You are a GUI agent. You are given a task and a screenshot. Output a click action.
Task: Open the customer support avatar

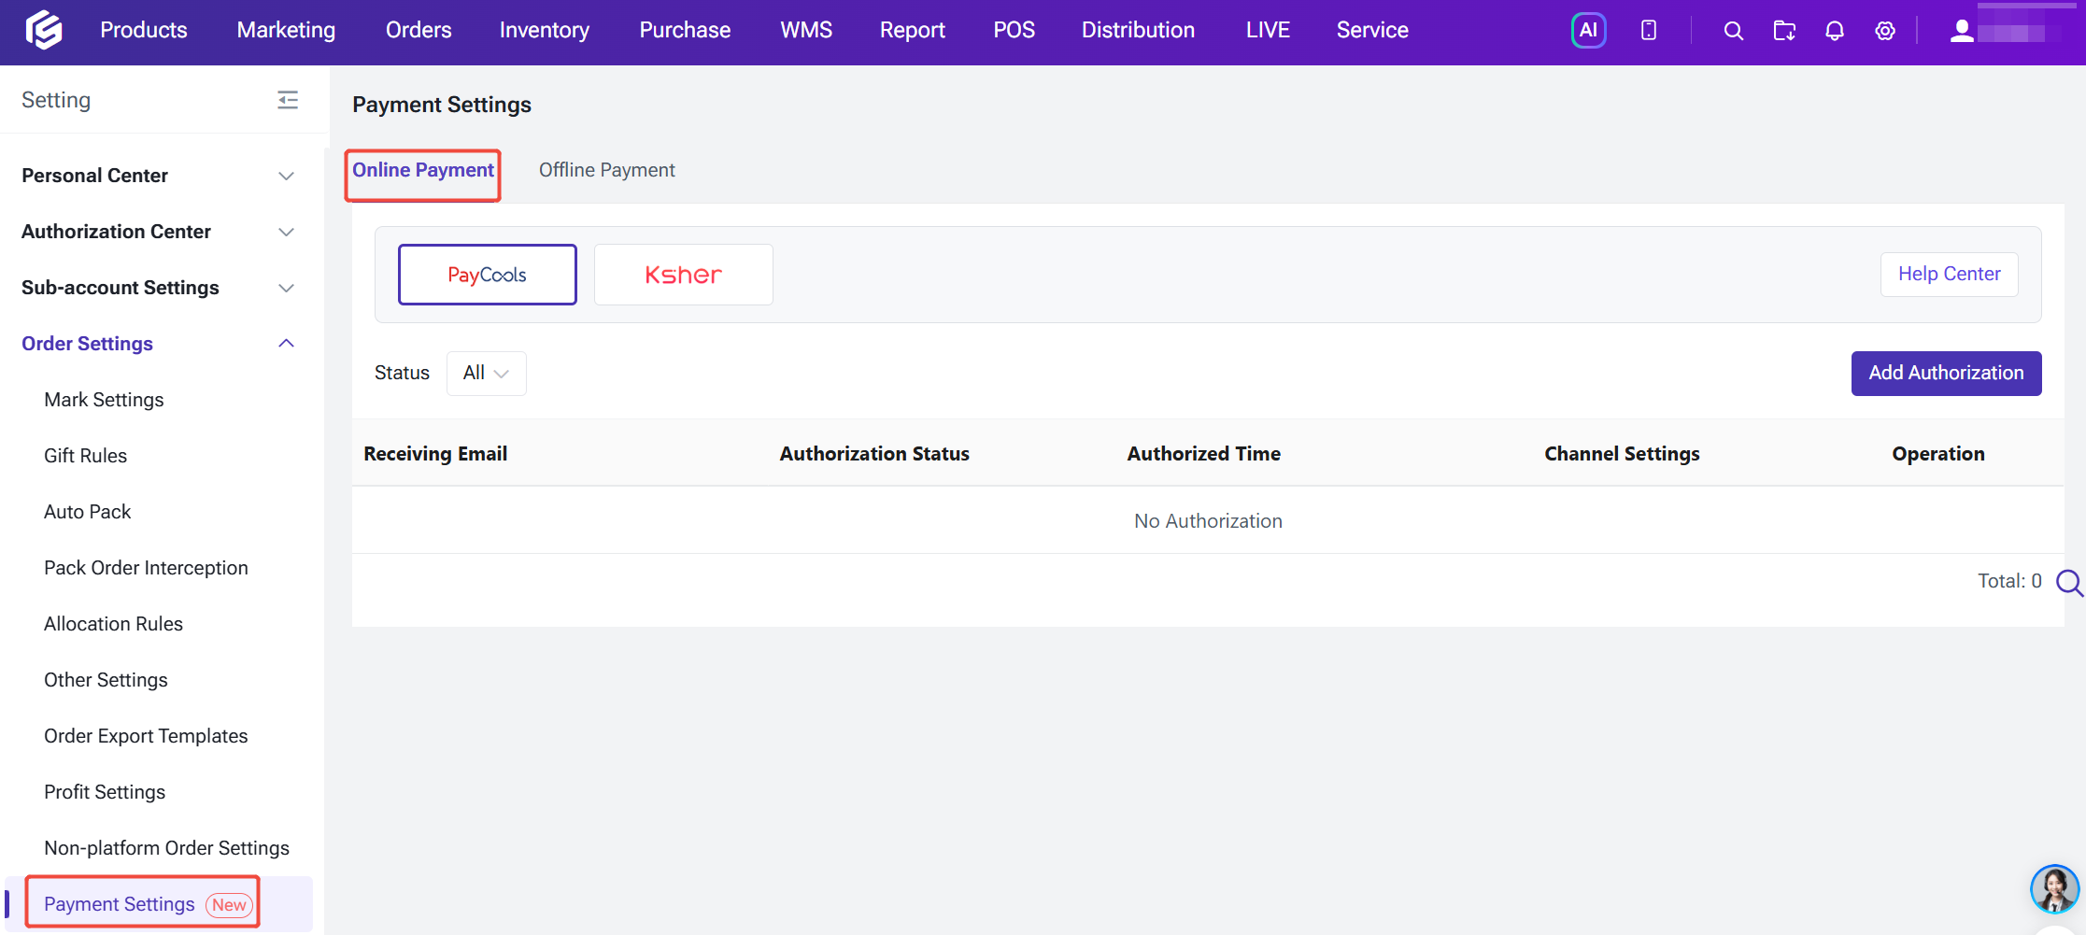coord(2054,888)
